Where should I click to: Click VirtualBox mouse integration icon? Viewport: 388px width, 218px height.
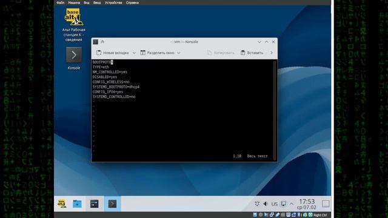[305, 215]
